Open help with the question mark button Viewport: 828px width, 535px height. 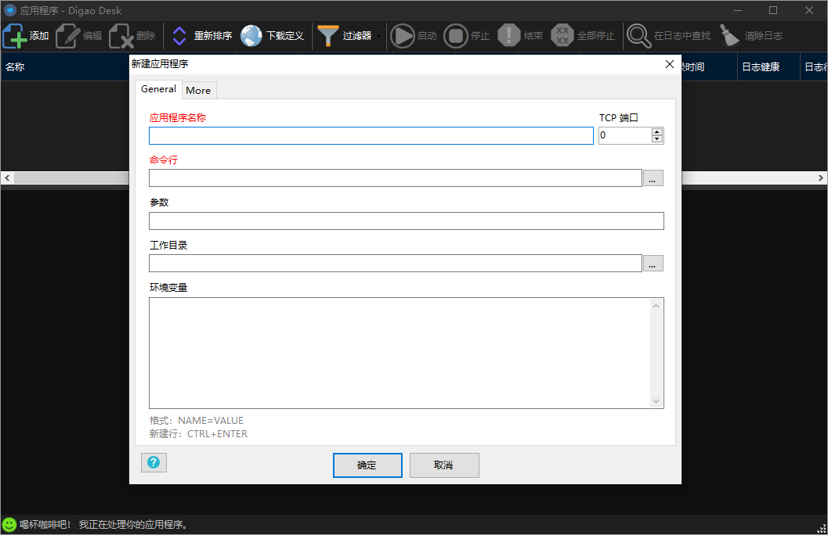(x=154, y=463)
